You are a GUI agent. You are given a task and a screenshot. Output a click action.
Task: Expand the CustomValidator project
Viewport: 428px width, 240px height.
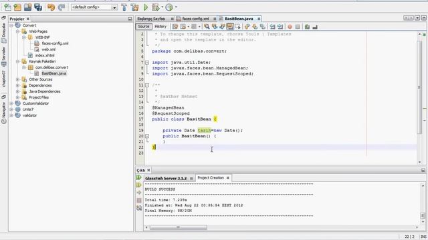[x=11, y=103]
